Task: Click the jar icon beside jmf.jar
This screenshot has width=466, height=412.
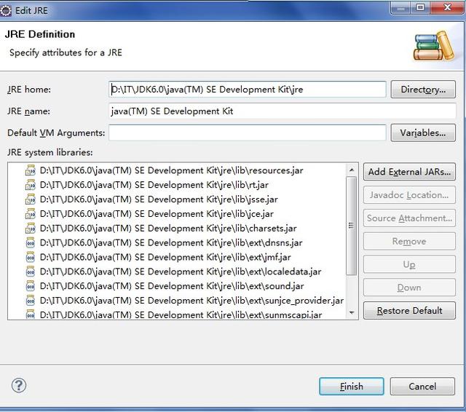Action: click(31, 257)
